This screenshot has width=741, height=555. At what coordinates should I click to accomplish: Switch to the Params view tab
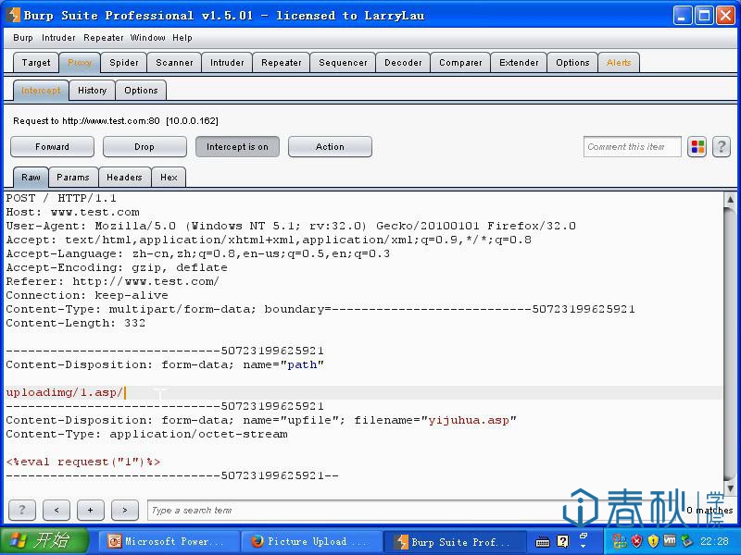[x=73, y=178]
